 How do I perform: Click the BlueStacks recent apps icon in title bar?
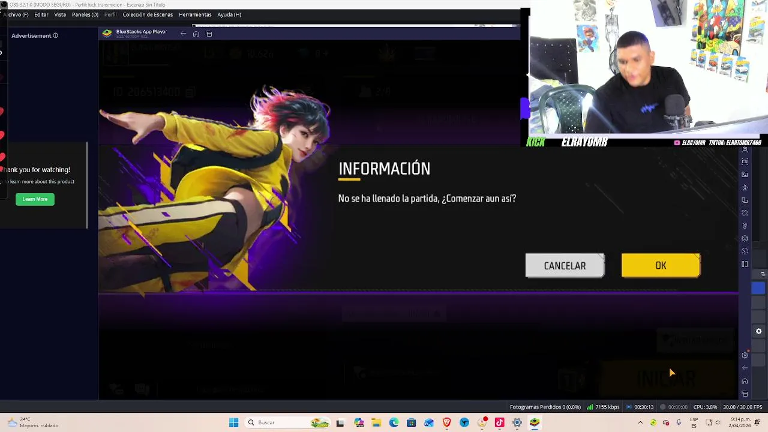click(209, 34)
